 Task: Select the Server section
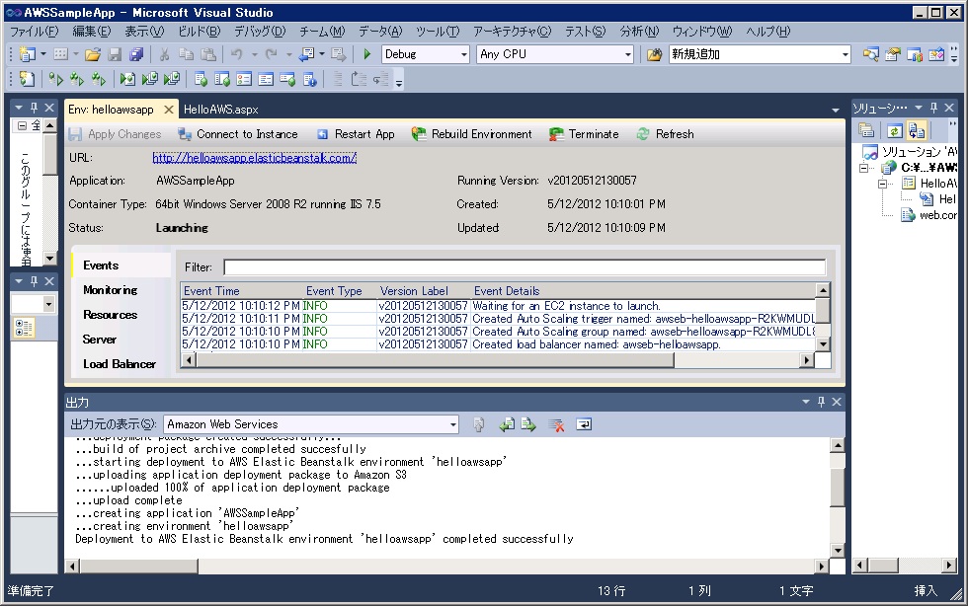(x=100, y=340)
